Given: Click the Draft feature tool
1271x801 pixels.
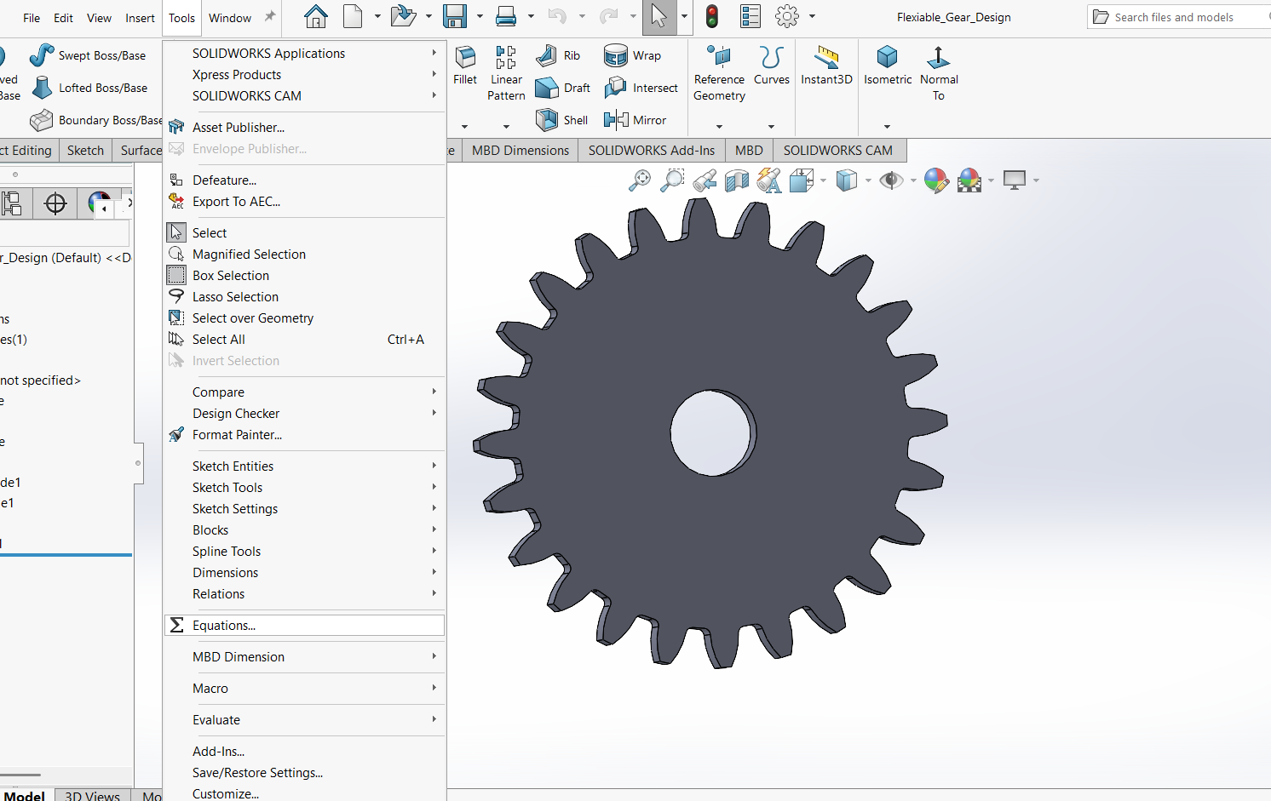Looking at the screenshot, I should (x=562, y=88).
